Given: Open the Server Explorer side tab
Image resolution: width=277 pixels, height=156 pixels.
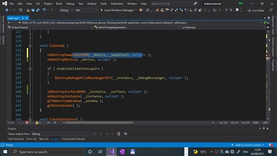Looking at the screenshot, I should 3,24.
